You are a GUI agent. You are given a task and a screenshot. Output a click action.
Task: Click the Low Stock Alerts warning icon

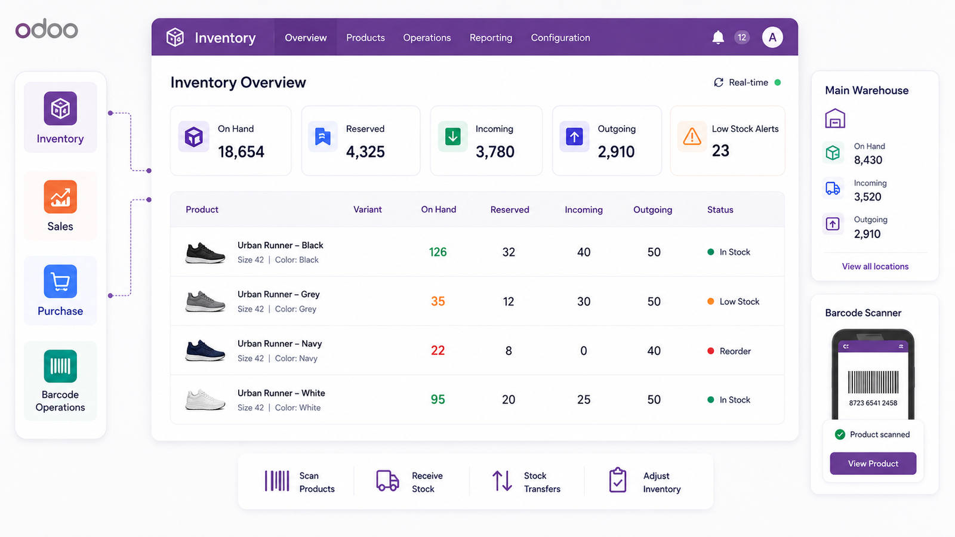692,137
